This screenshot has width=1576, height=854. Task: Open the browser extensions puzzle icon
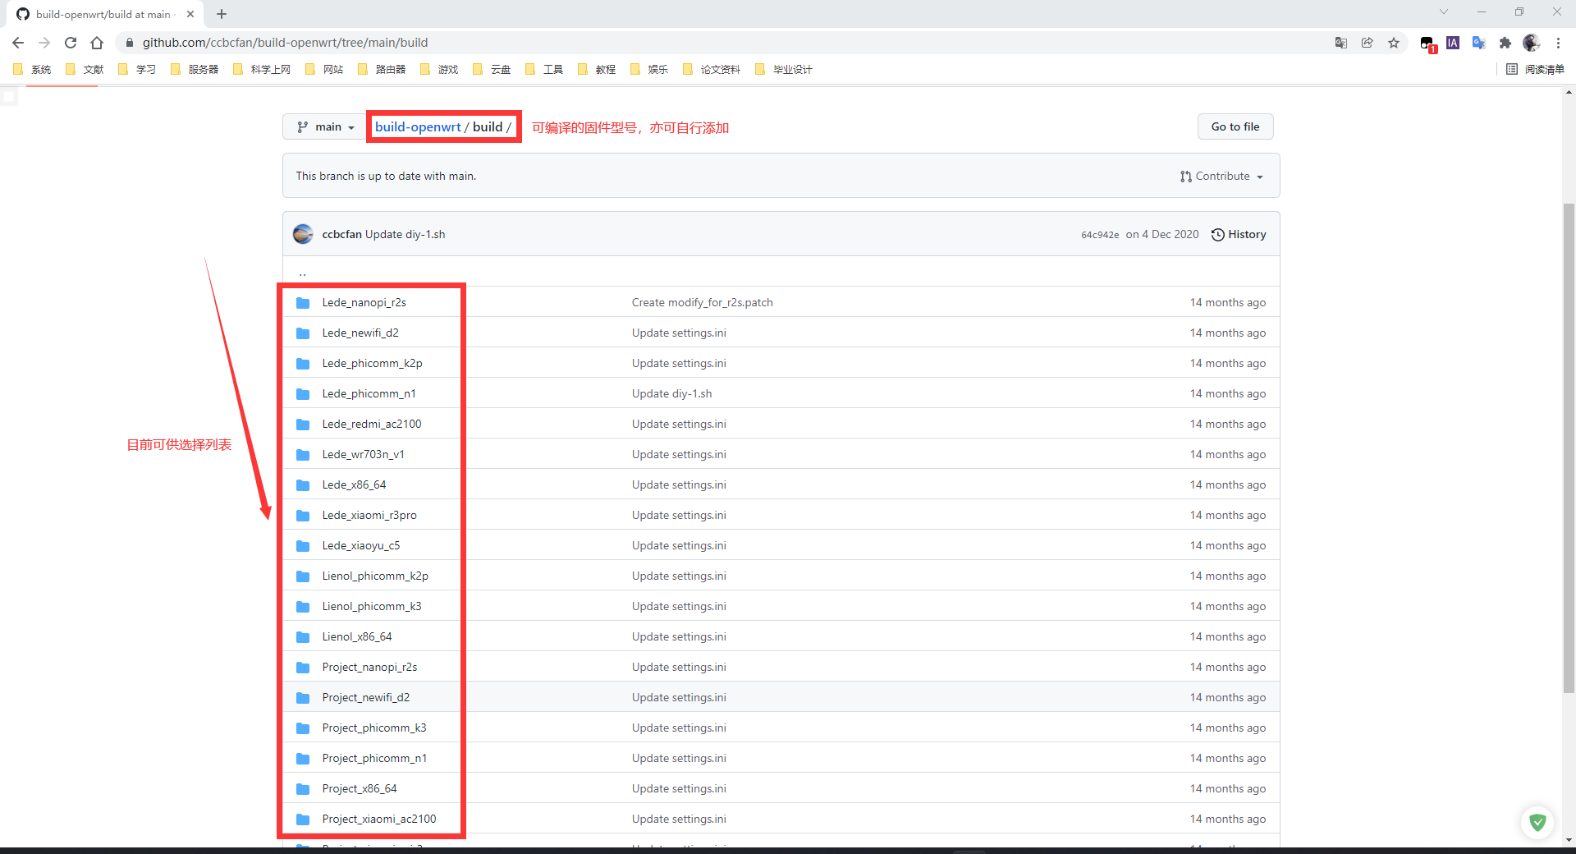coord(1505,43)
